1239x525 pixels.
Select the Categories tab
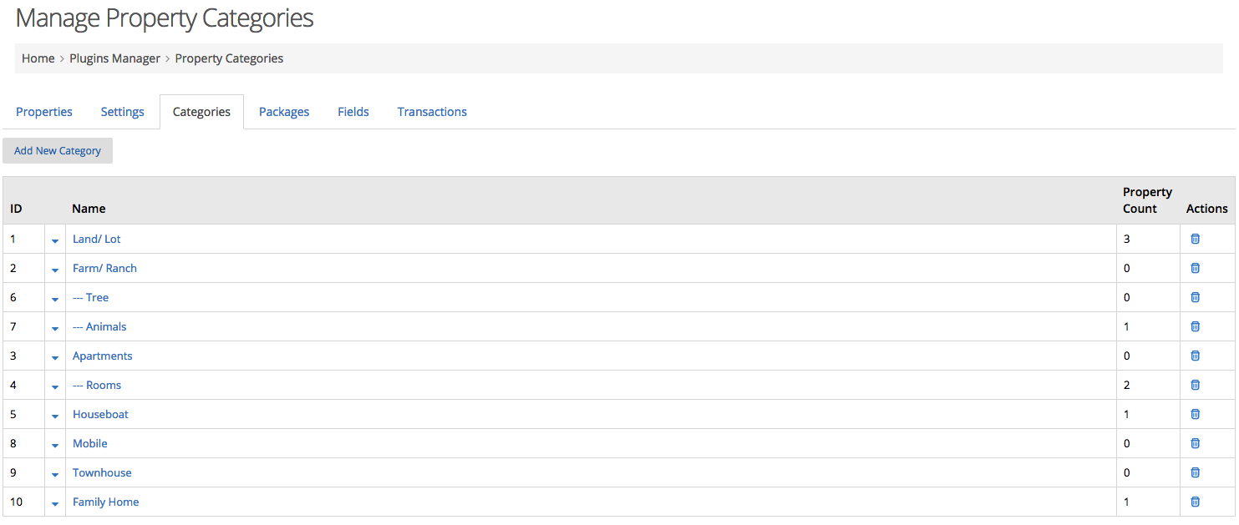click(x=201, y=112)
